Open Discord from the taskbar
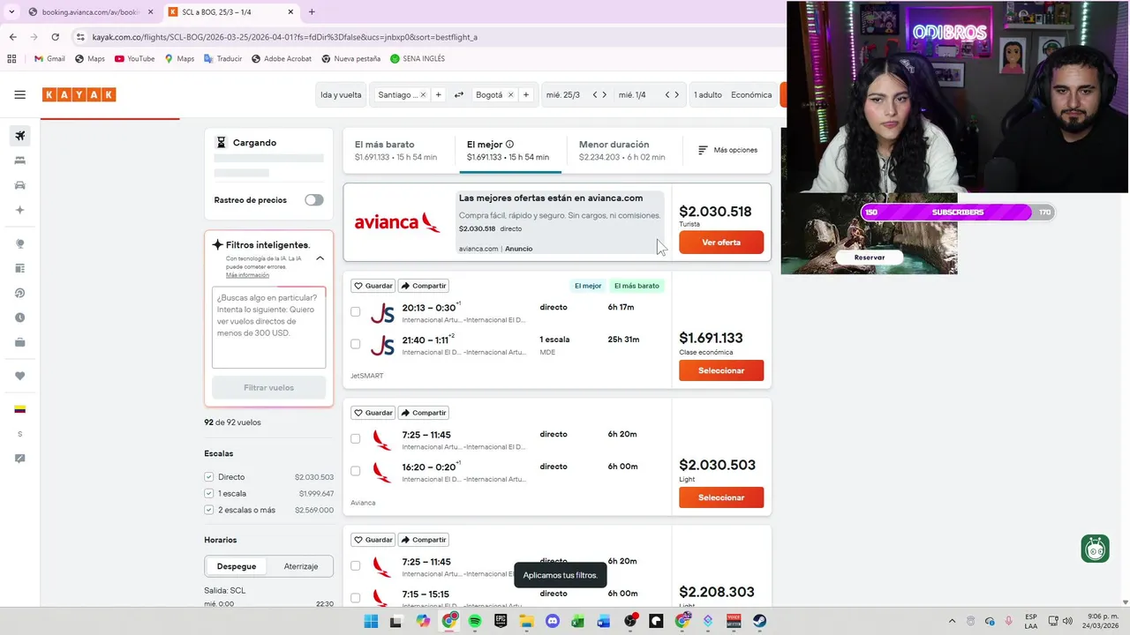 point(553,621)
